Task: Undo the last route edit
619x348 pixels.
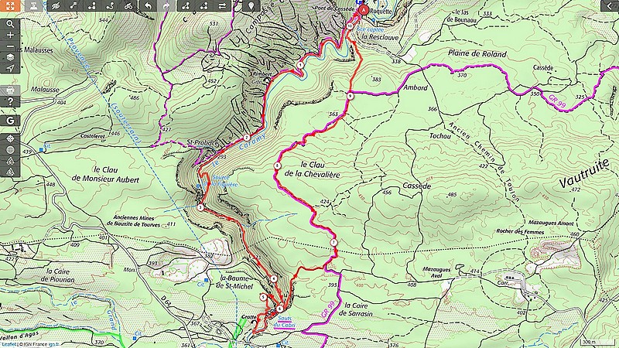Action: coord(148,5)
